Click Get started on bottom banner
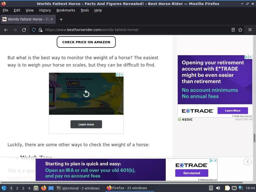 point(192,173)
